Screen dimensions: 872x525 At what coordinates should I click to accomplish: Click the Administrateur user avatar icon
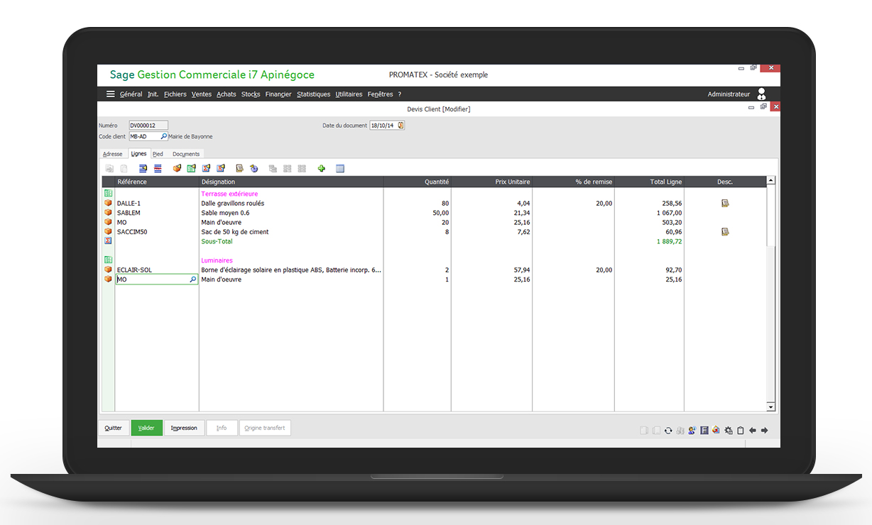tap(762, 94)
